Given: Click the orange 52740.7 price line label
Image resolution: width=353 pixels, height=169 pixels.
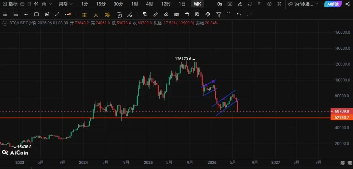Looking at the screenshot, I should [x=342, y=118].
